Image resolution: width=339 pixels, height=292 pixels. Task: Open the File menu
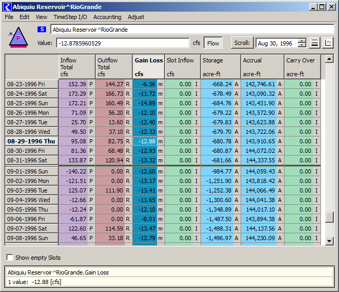click(x=9, y=17)
